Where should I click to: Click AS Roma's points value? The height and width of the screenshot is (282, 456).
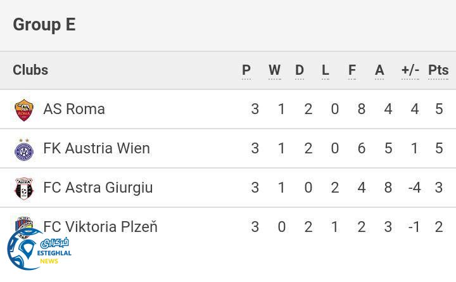coord(439,109)
